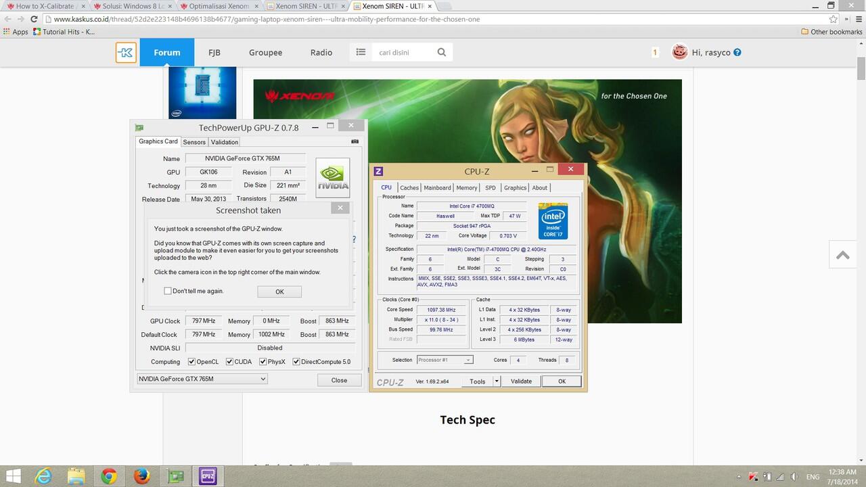This screenshot has width=866, height=487.
Task: Click the Kaskus logo icon
Action: click(126, 52)
